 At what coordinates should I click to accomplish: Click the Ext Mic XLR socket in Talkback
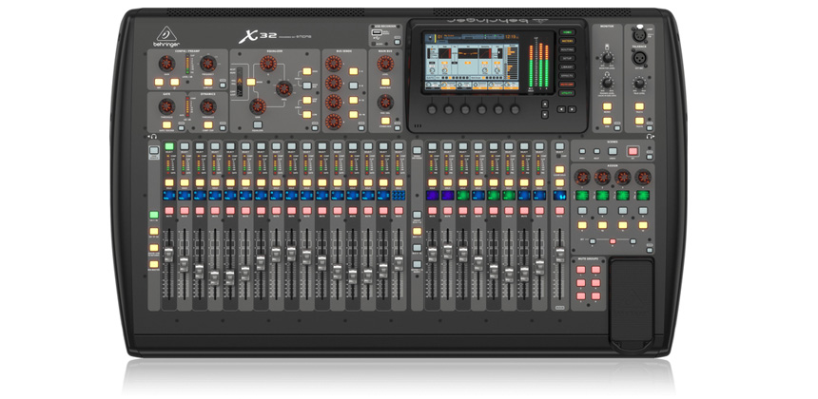click(x=639, y=58)
